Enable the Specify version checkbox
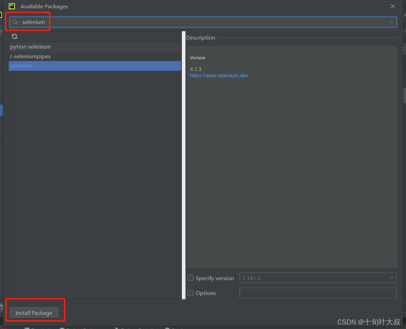 coord(190,278)
